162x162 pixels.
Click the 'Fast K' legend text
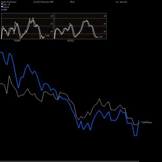[6, 7]
